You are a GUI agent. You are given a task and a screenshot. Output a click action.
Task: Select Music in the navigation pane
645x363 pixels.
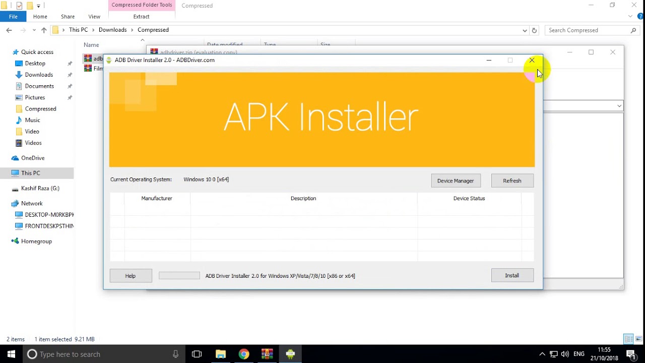coord(32,120)
